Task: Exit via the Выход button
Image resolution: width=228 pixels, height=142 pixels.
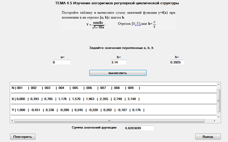Action: [208, 137]
